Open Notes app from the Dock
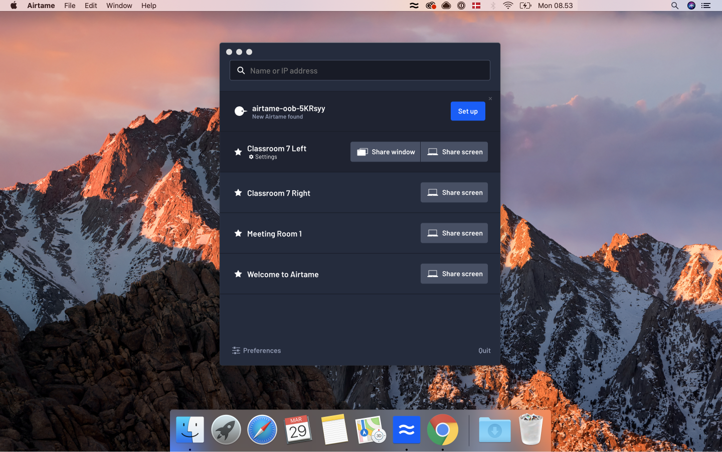 [x=334, y=430]
